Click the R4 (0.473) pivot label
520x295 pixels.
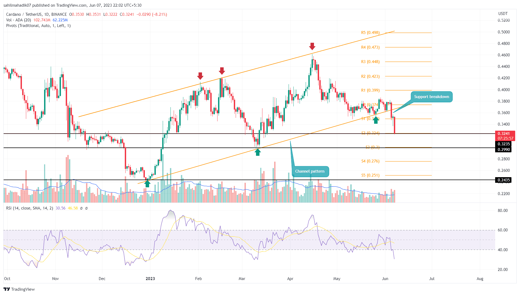coord(370,47)
